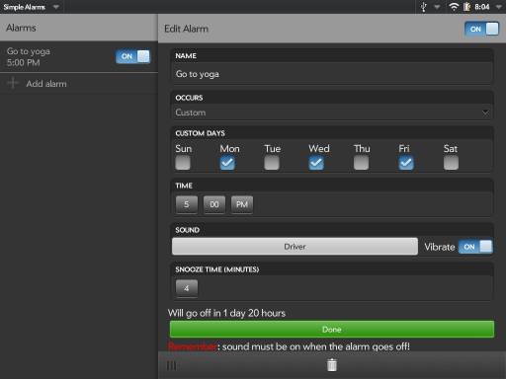506x379 pixels.
Task: Open the Occurs Custom dropdown
Action: (x=332, y=113)
